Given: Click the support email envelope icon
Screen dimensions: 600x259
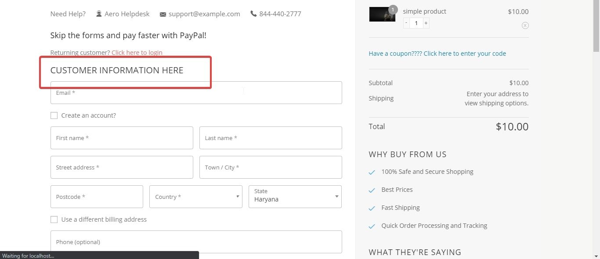Looking at the screenshot, I should 163,14.
